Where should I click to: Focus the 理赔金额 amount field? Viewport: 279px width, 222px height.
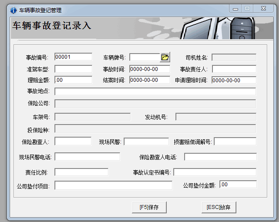click(x=73, y=80)
